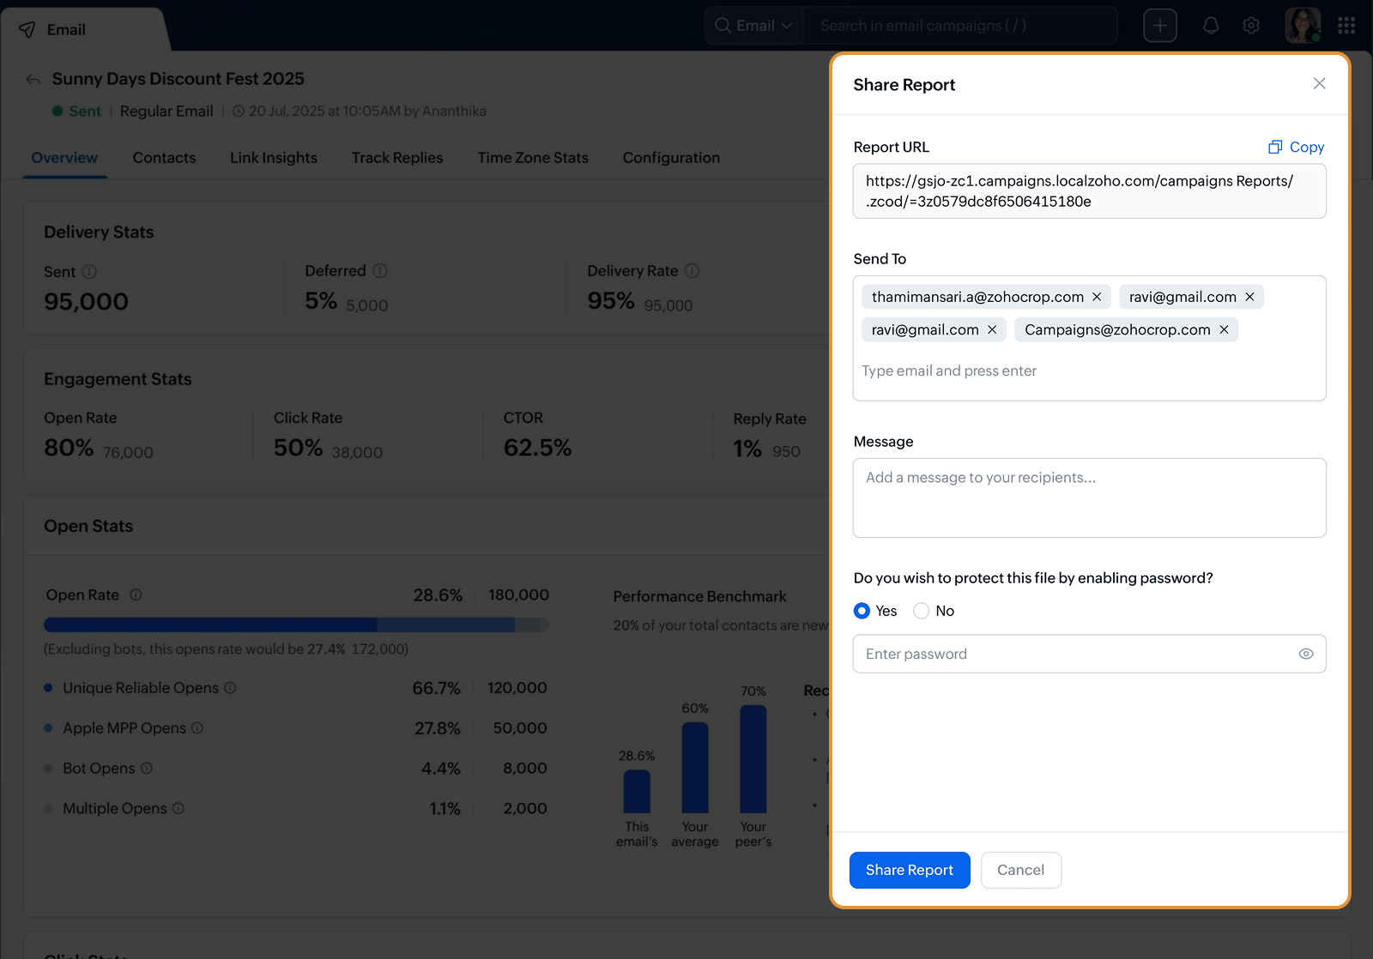
Task: Click the Email paper-plane logo icon
Action: tap(27, 30)
